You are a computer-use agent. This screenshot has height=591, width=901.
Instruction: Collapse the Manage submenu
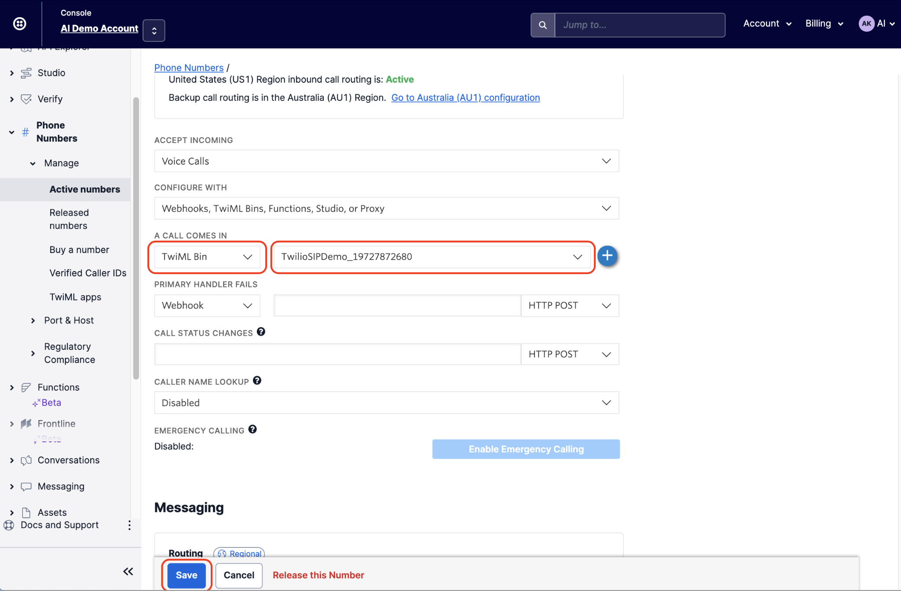pyautogui.click(x=33, y=164)
